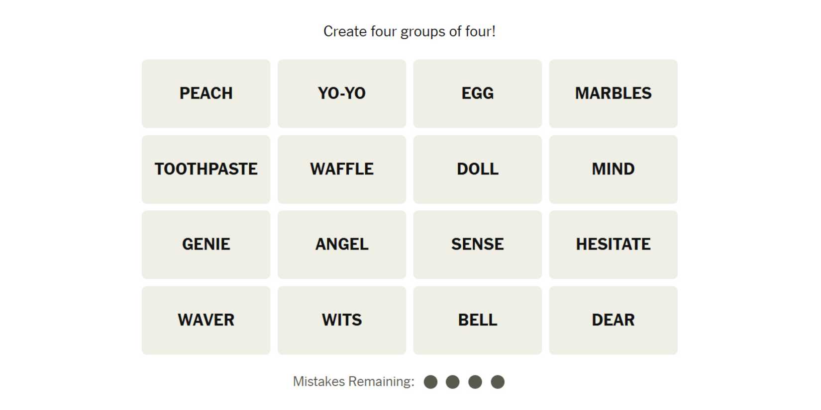This screenshot has width=821, height=410.
Task: Pick the DEAR word tile
Action: pyautogui.click(x=613, y=320)
